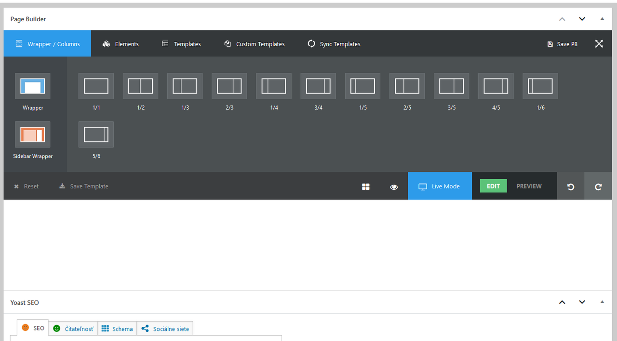Screen dimensions: 617x341
Task: Save the page builder with Save PB
Action: pos(562,44)
